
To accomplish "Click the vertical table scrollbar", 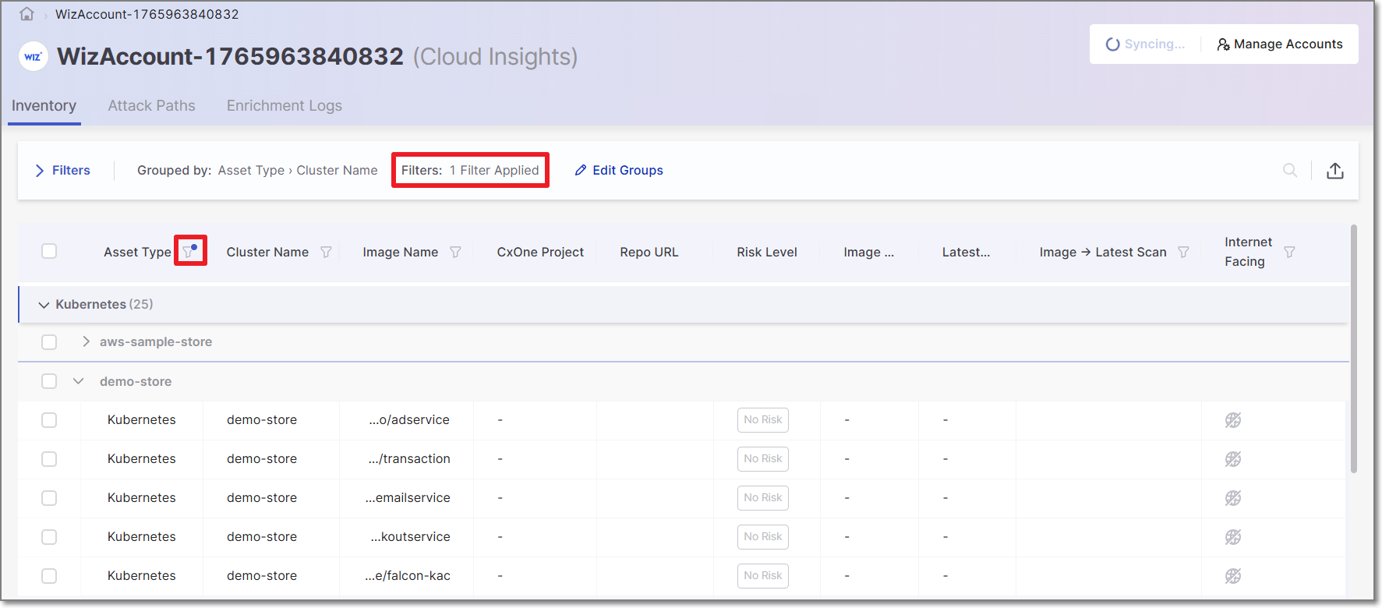I will click(1353, 351).
